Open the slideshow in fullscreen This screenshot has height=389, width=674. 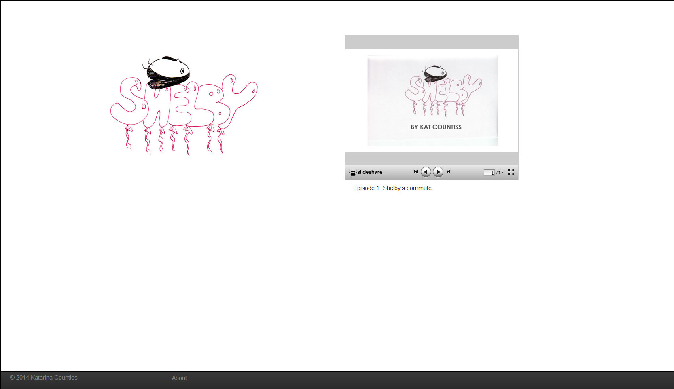click(511, 172)
